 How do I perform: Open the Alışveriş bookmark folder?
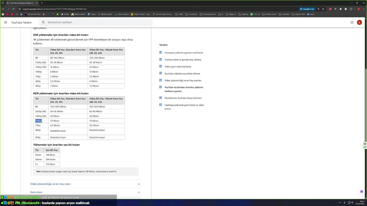click(x=243, y=14)
